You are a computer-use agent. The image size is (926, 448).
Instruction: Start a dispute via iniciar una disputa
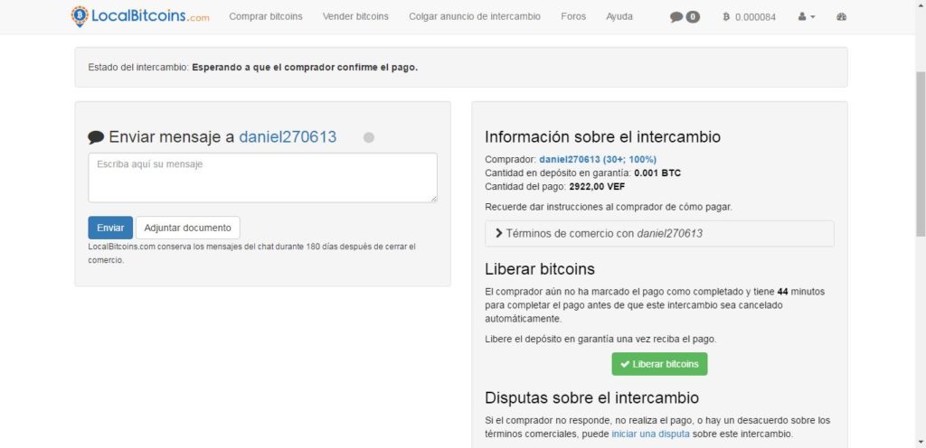pyautogui.click(x=650, y=434)
